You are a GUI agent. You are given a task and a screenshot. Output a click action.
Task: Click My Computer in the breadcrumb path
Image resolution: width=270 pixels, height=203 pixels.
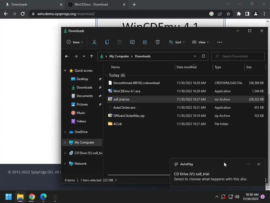[119, 56]
